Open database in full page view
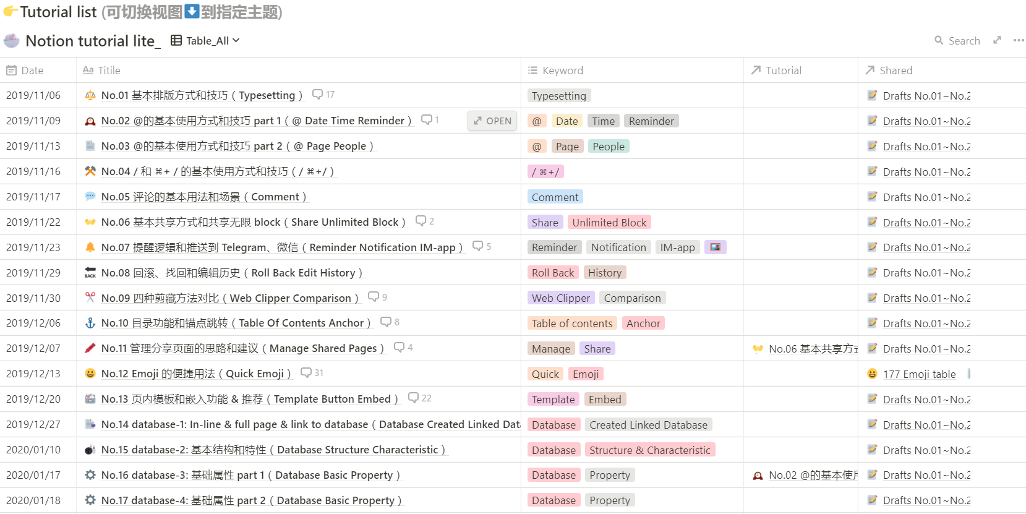 [x=997, y=40]
